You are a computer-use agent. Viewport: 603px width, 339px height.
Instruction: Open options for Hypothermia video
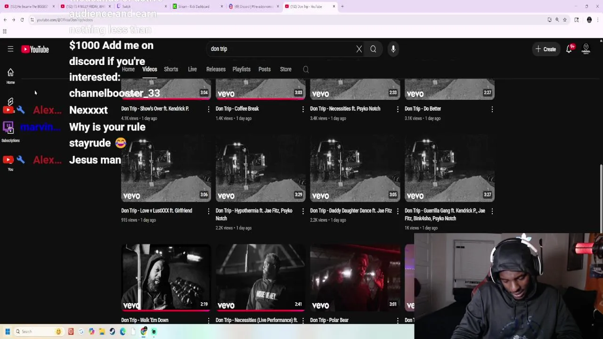tap(303, 211)
